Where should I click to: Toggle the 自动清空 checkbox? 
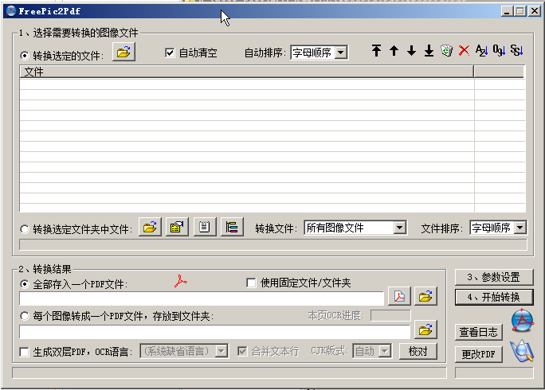tap(170, 53)
